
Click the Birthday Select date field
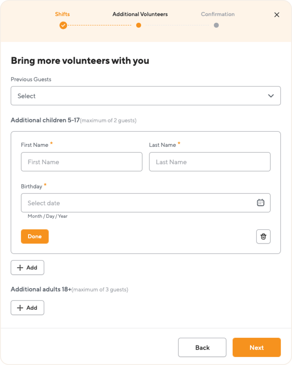point(146,203)
